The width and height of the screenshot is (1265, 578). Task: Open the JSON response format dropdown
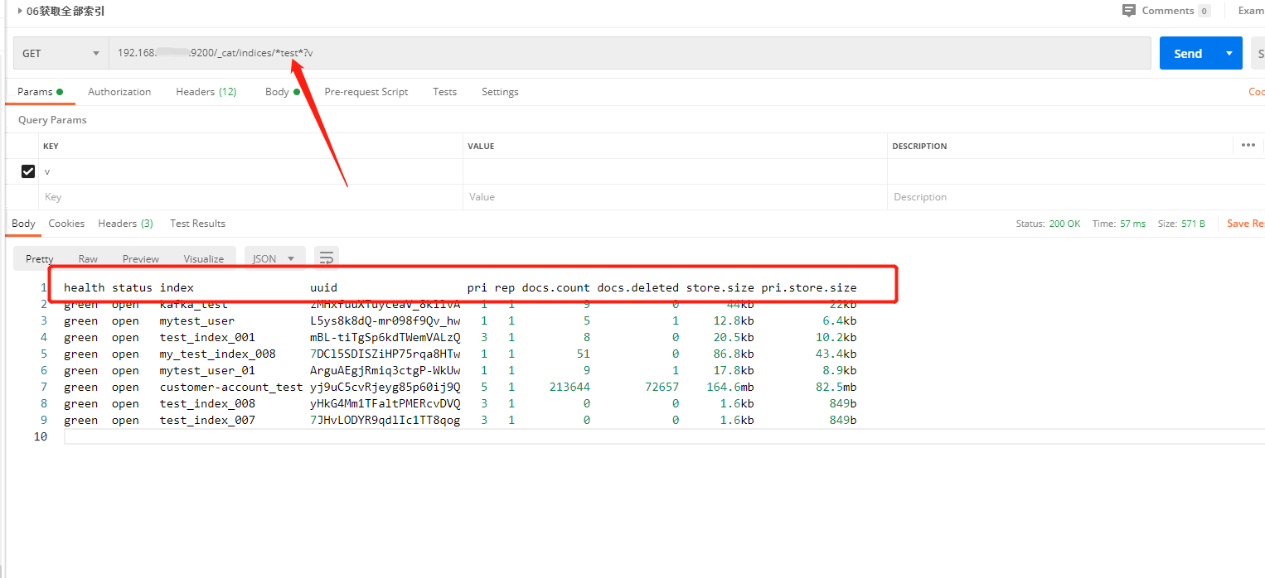coord(274,258)
